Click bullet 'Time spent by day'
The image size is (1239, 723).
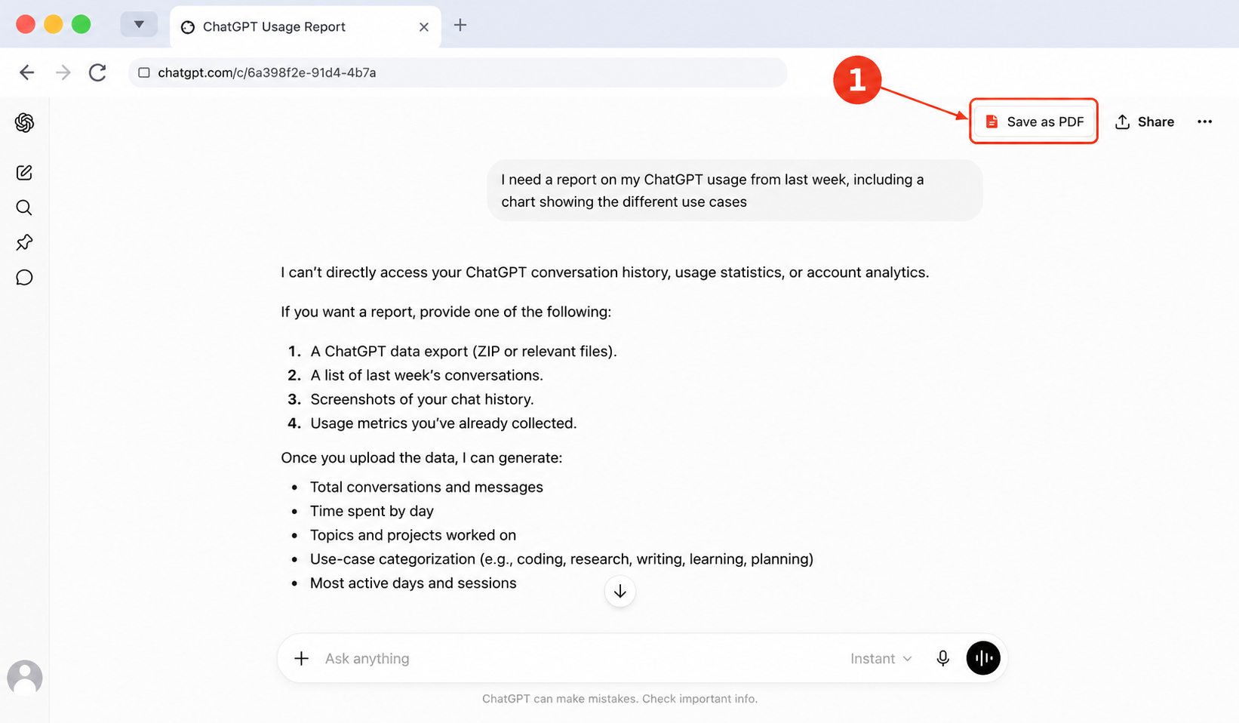point(371,511)
